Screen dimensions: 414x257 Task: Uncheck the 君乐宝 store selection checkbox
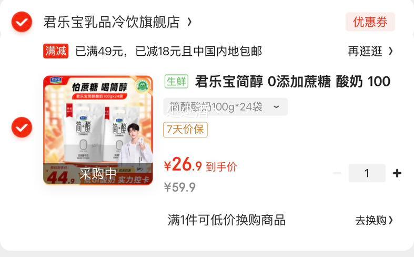(22, 22)
